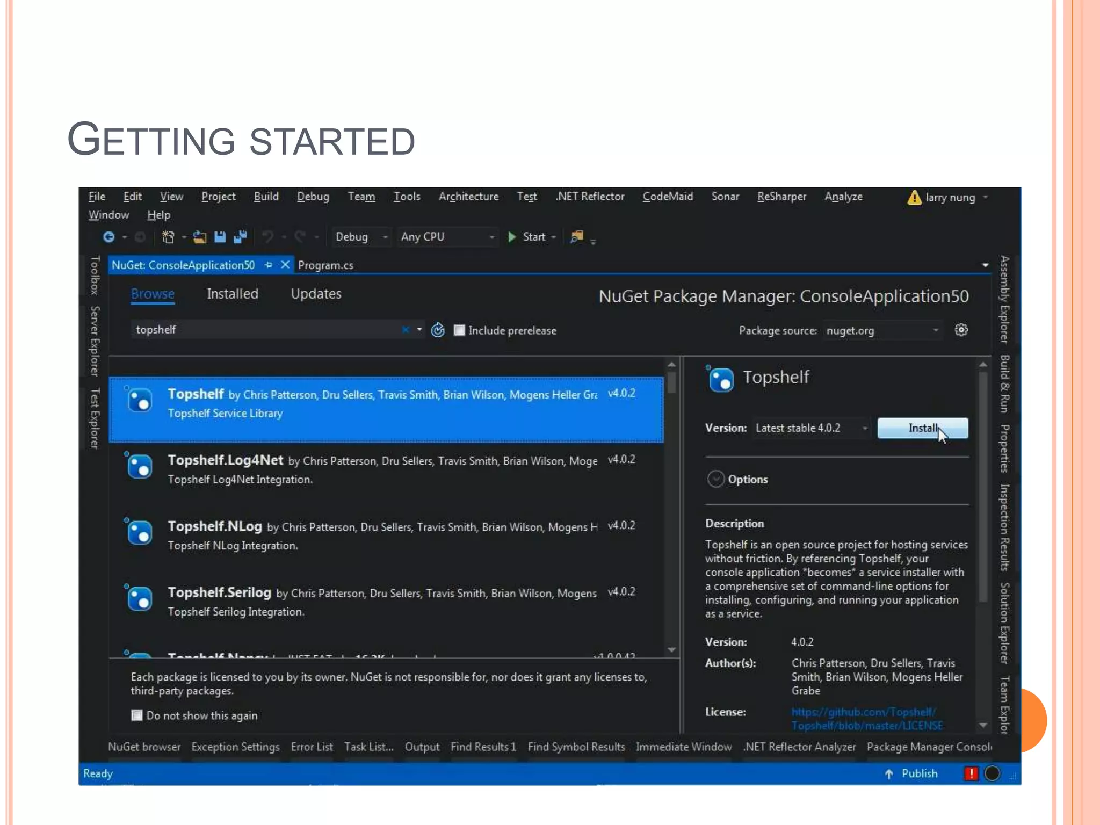Click the dark circle icon in status bar
The width and height of the screenshot is (1100, 825).
tap(993, 773)
